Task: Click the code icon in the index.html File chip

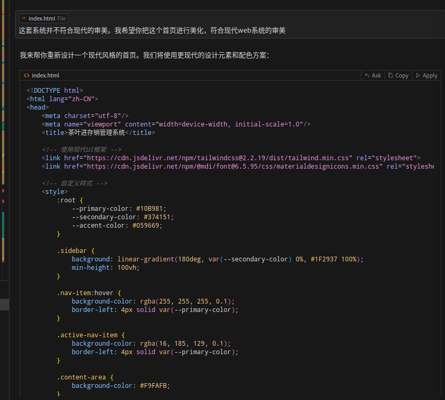Action: point(24,18)
